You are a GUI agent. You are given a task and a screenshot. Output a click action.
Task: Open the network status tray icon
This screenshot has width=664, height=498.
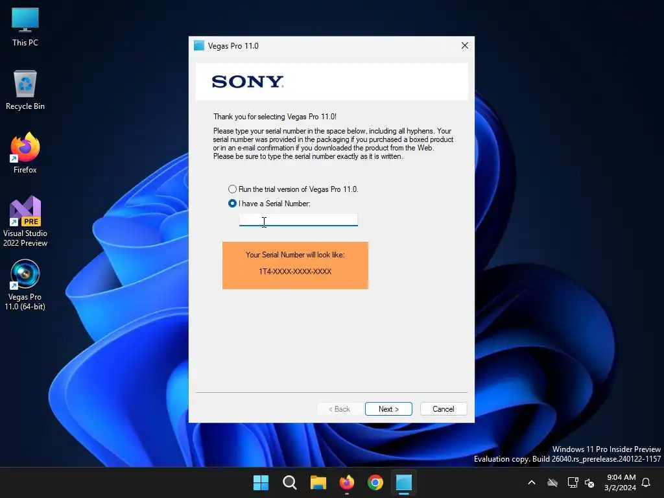(573, 482)
